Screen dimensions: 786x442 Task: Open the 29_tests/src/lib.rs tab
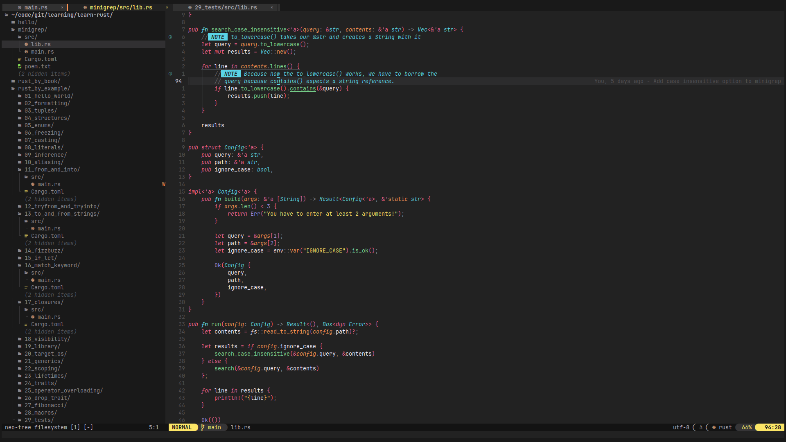click(226, 7)
